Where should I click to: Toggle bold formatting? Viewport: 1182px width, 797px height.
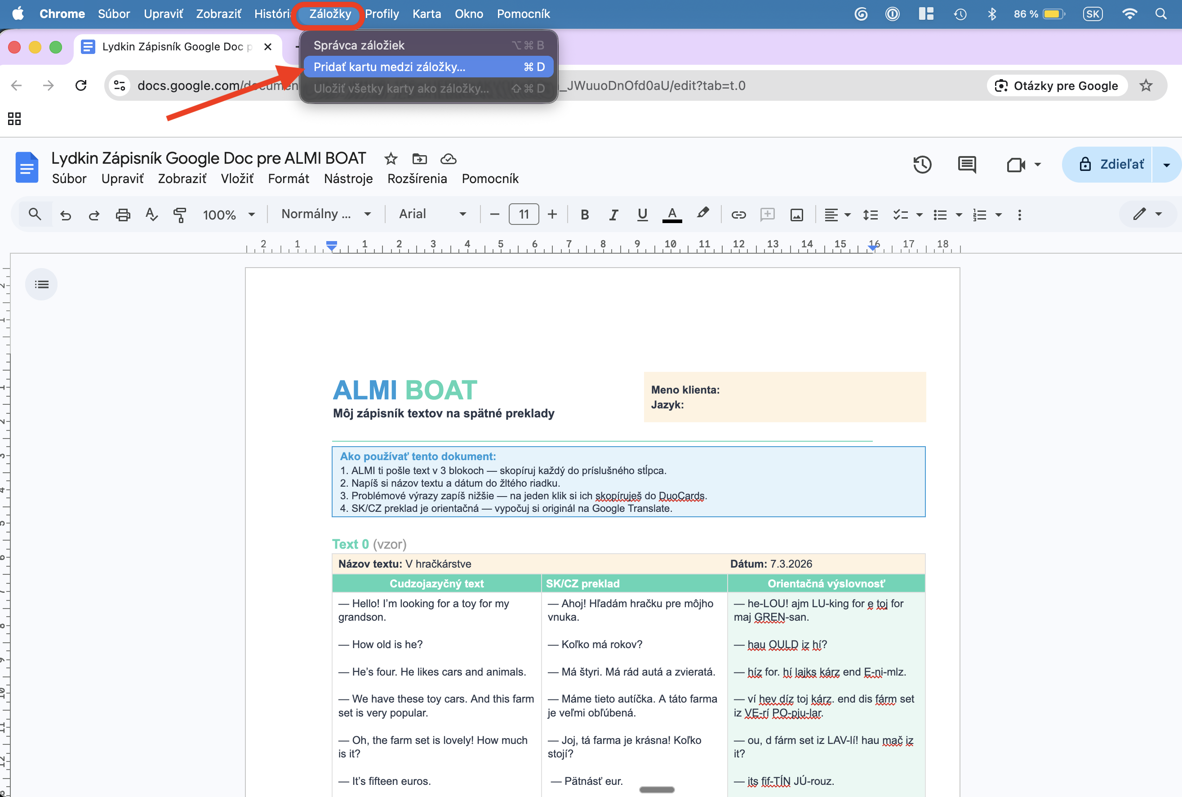tap(585, 215)
